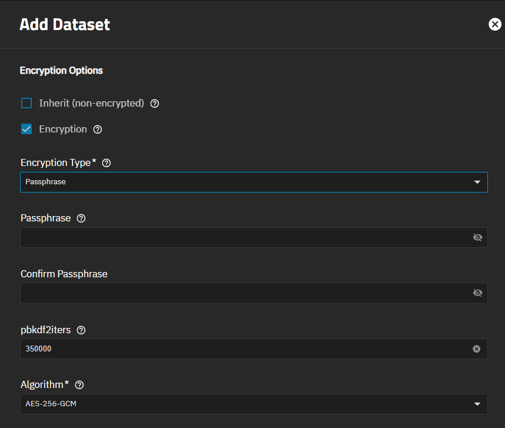Uncheck the Encryption checkbox
The width and height of the screenshot is (505, 428).
click(x=26, y=130)
